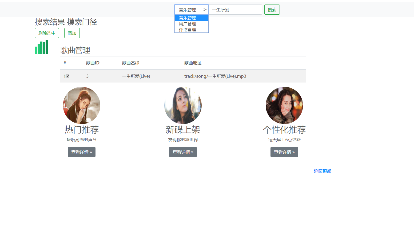414x242 pixels.
Task: Open 查看详情 under 个性化推荐
Action: click(284, 152)
